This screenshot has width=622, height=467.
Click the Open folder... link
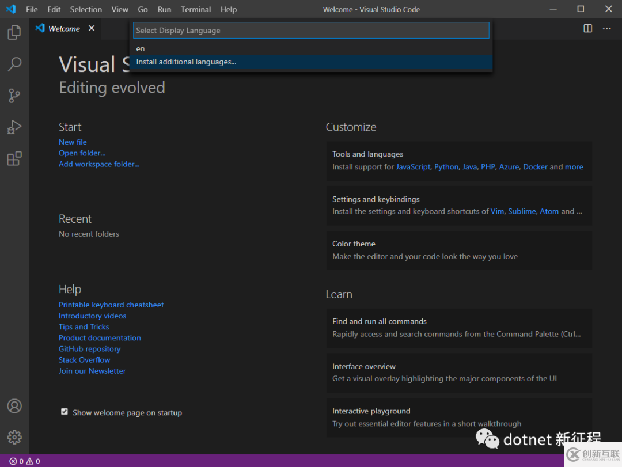click(x=82, y=153)
